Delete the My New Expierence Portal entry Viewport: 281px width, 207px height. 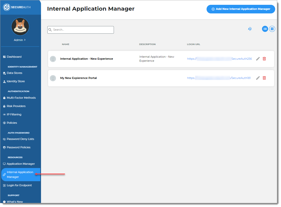pyautogui.click(x=264, y=78)
